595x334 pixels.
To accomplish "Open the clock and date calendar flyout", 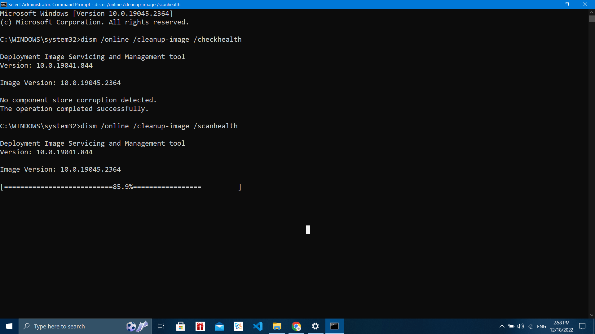I will (562, 326).
